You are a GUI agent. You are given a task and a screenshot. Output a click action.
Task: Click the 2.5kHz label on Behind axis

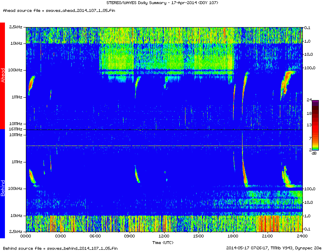[x=16, y=231]
